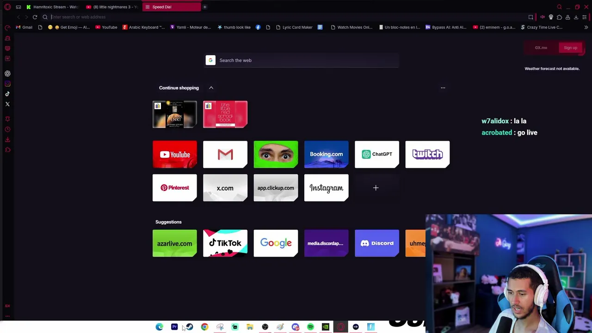Open the Bypass AI bookmark

point(446,27)
